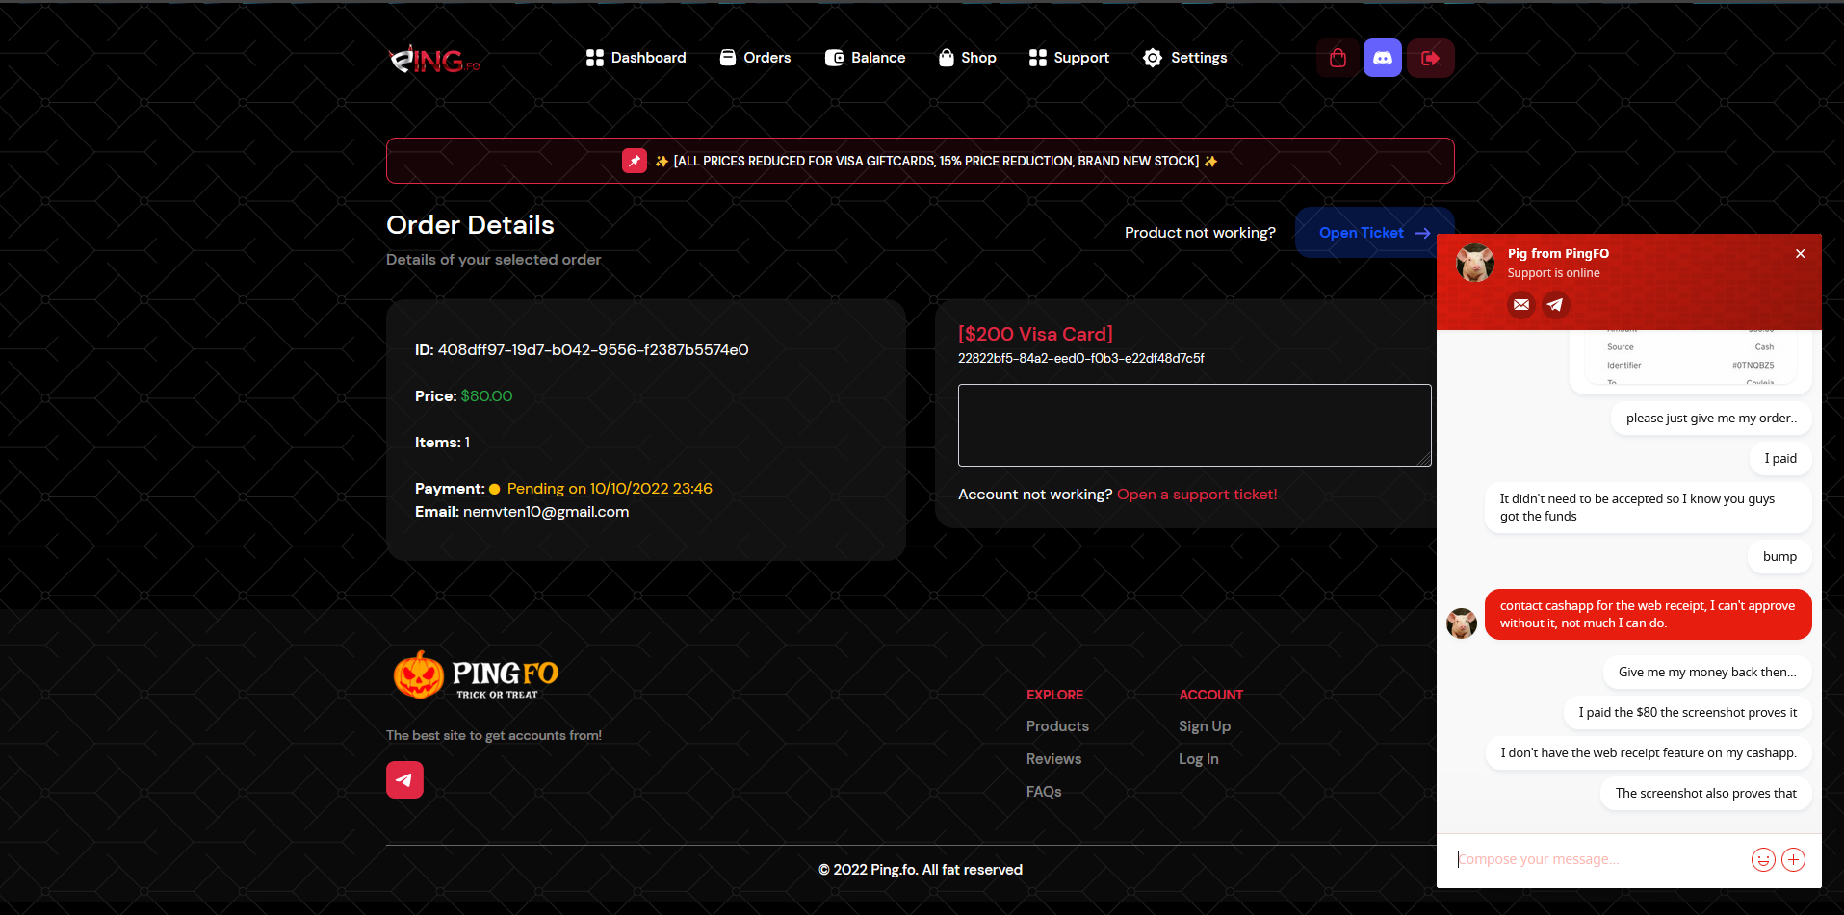1844x915 pixels.
Task: Click the Open Ticket button
Action: [1374, 233]
